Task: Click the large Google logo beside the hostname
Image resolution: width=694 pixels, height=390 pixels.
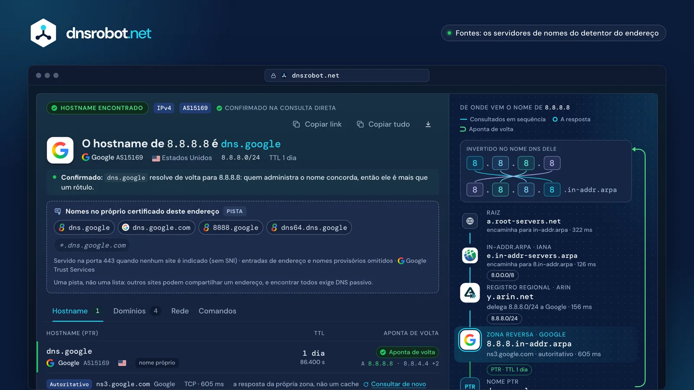Action: (x=60, y=150)
